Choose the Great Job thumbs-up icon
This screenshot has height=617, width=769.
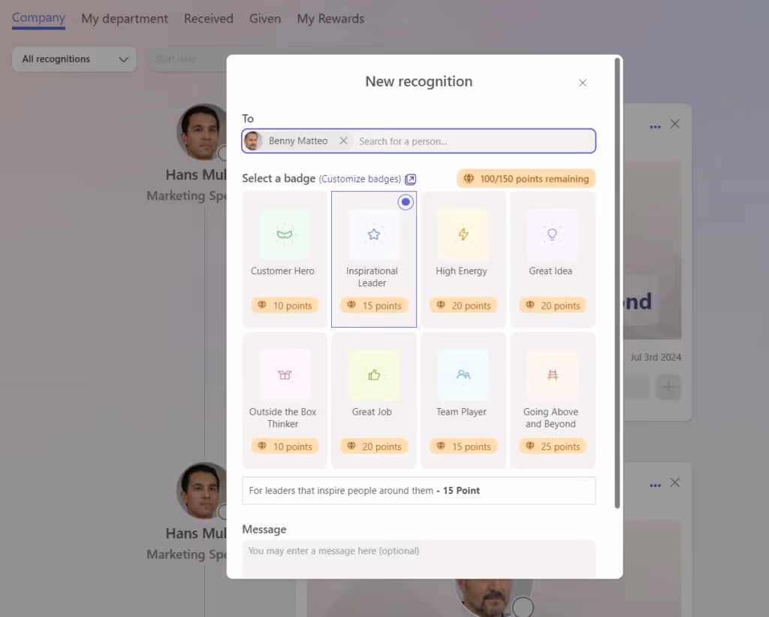[x=374, y=375]
